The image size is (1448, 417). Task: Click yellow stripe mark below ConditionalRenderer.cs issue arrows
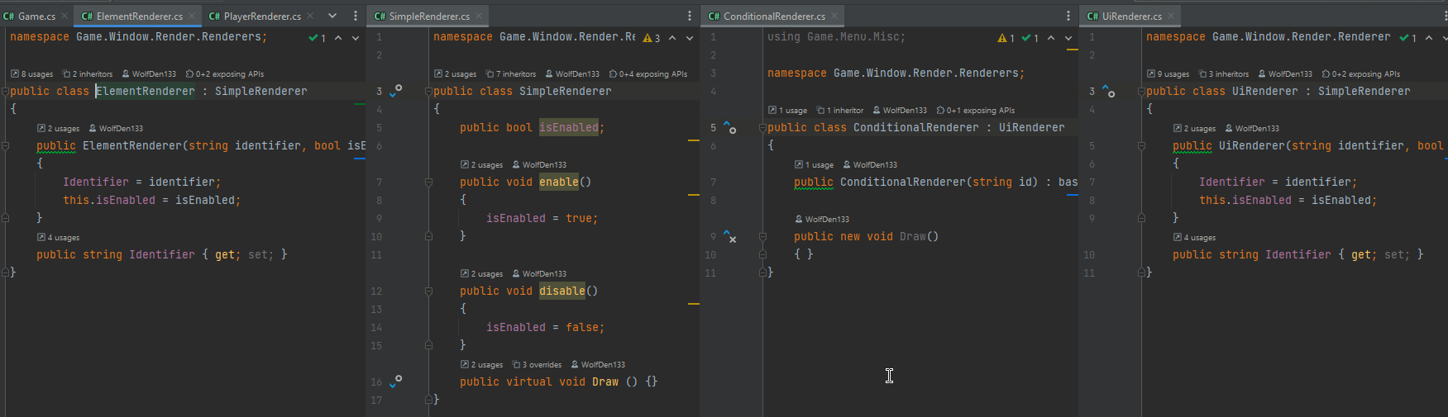pyautogui.click(x=1073, y=50)
